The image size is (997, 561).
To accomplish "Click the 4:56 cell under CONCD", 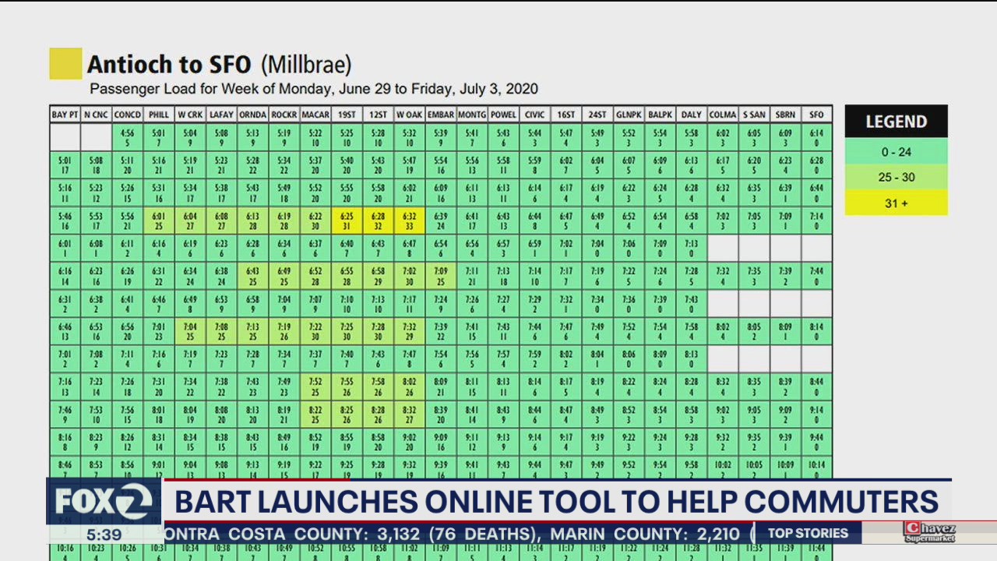I will (128, 138).
